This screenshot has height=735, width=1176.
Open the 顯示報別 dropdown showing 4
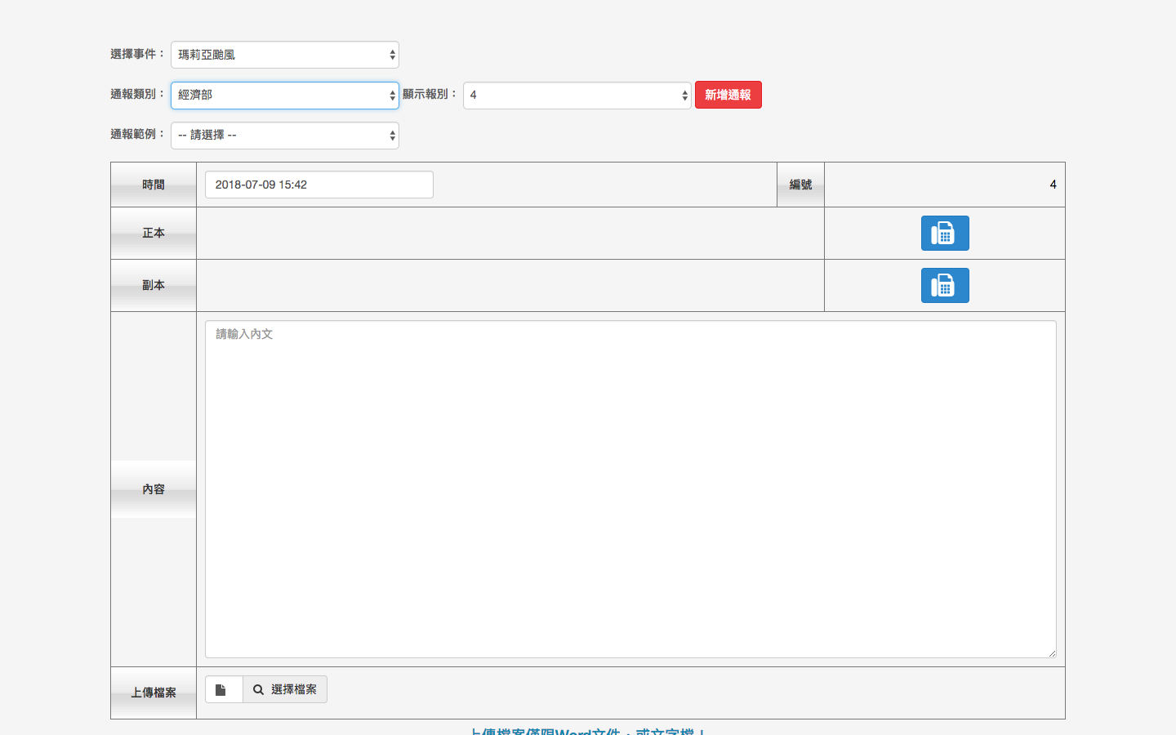pyautogui.click(x=577, y=95)
